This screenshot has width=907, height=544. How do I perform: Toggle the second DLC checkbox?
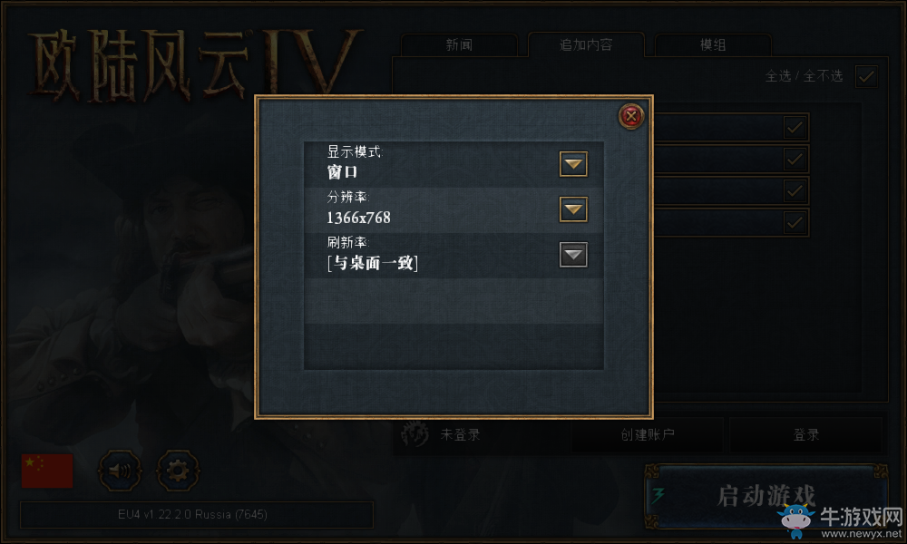(x=795, y=159)
